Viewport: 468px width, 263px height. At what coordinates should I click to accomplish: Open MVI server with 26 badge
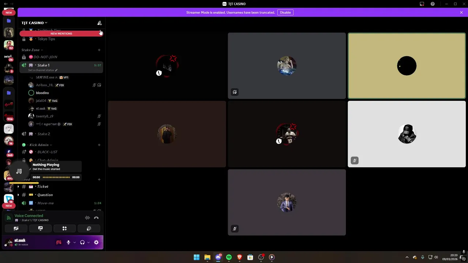coord(9,57)
